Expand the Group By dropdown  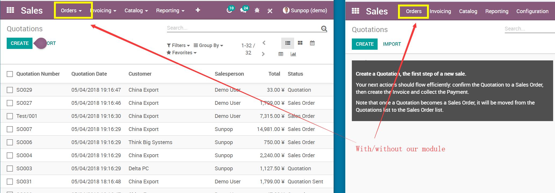pos(208,45)
